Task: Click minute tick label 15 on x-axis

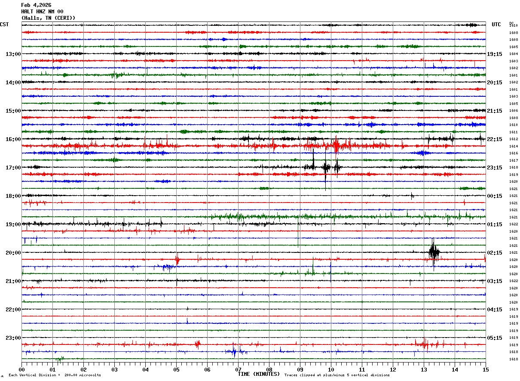Action: [486, 369]
